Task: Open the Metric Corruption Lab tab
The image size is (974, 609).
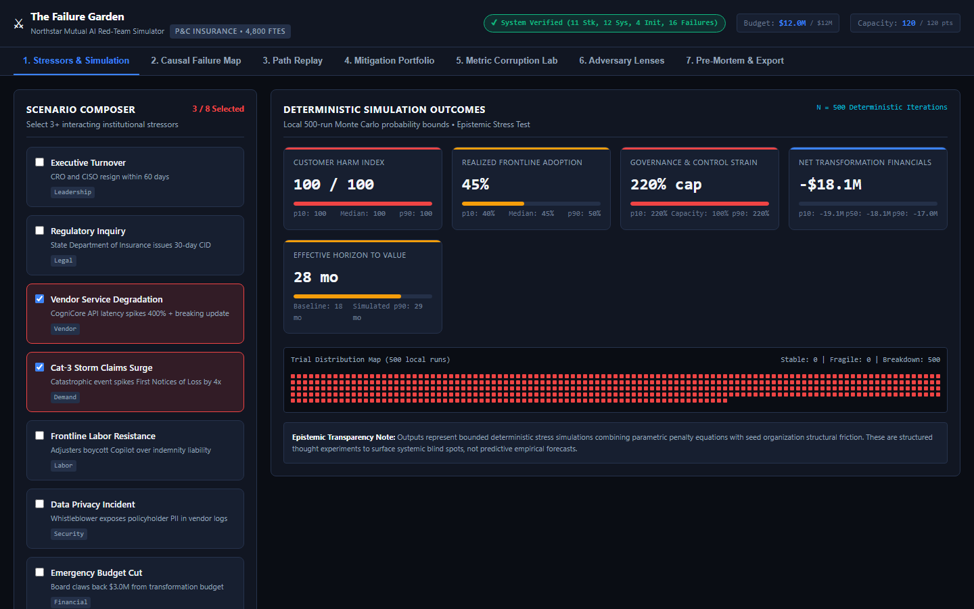Action: pyautogui.click(x=507, y=61)
